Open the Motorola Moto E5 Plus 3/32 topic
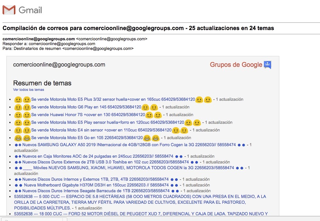Image resolution: width=320 pixels, height=221 pixels. pos(113,99)
